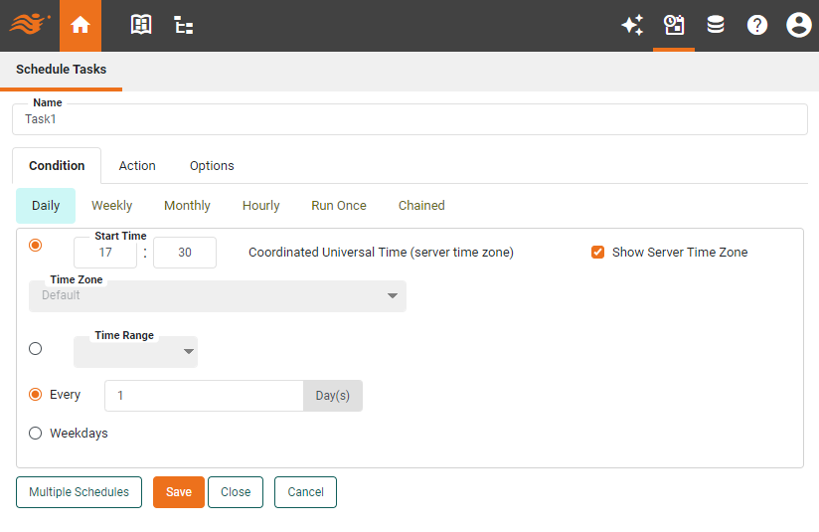Open the repository tree icon
Image resolution: width=819 pixels, height=532 pixels.
[x=184, y=26]
